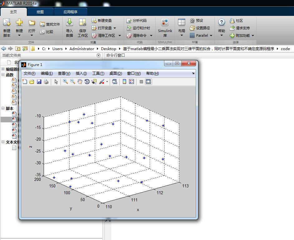The height and width of the screenshot is (240, 294).
Task: Open the brush color dropdown arrow
Action: pos(107,82)
